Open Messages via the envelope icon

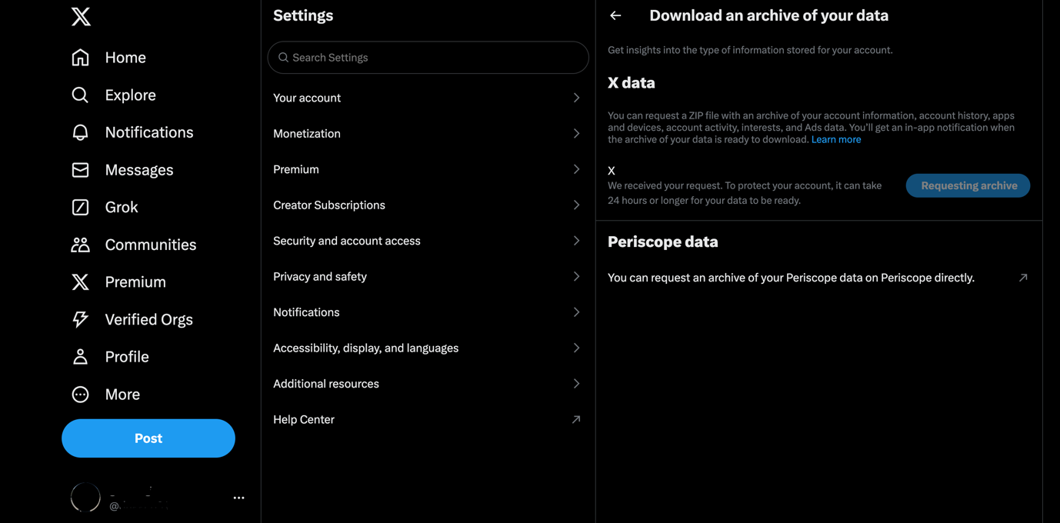80,170
